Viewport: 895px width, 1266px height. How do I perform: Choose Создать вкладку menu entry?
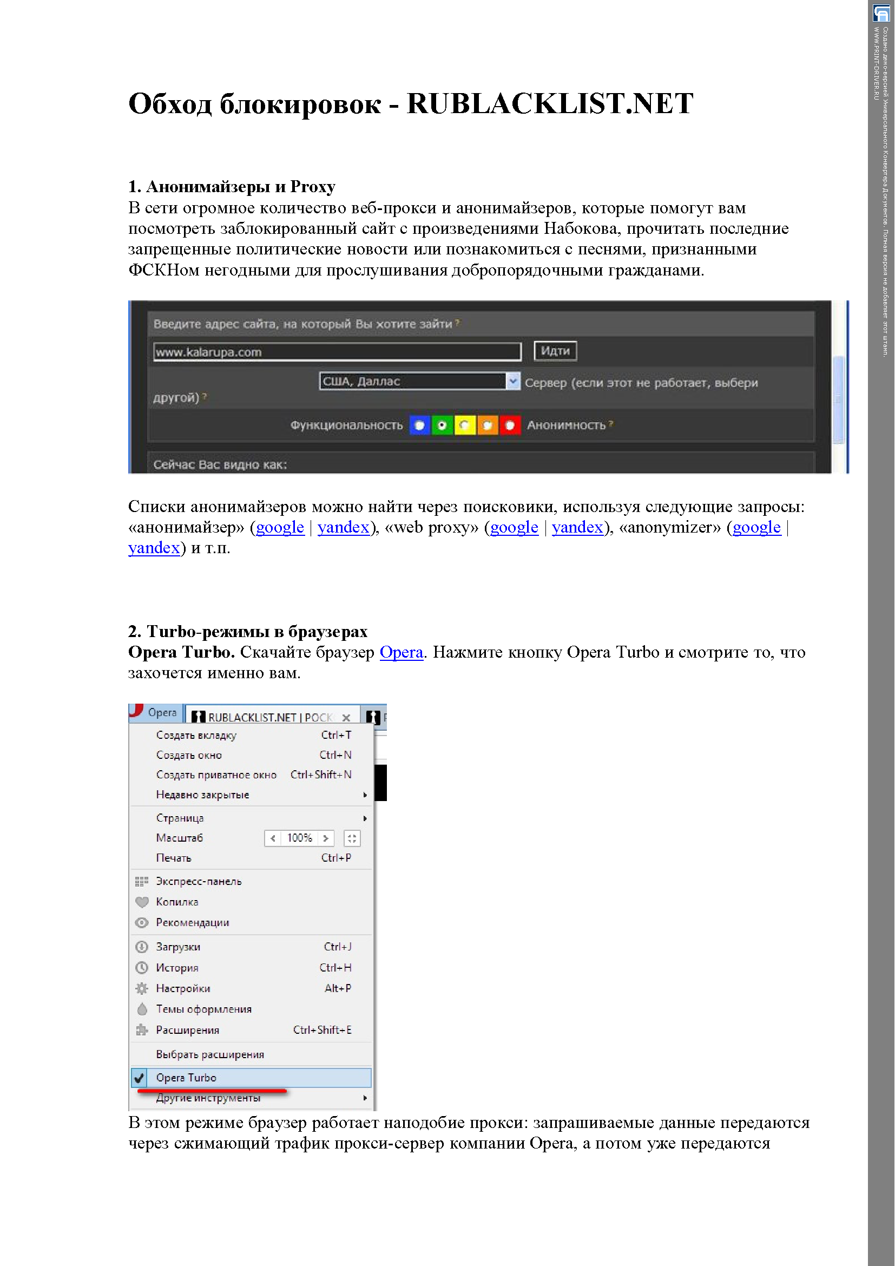(x=251, y=736)
